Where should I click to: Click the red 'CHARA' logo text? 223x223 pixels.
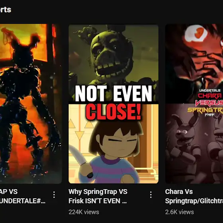(210, 96)
